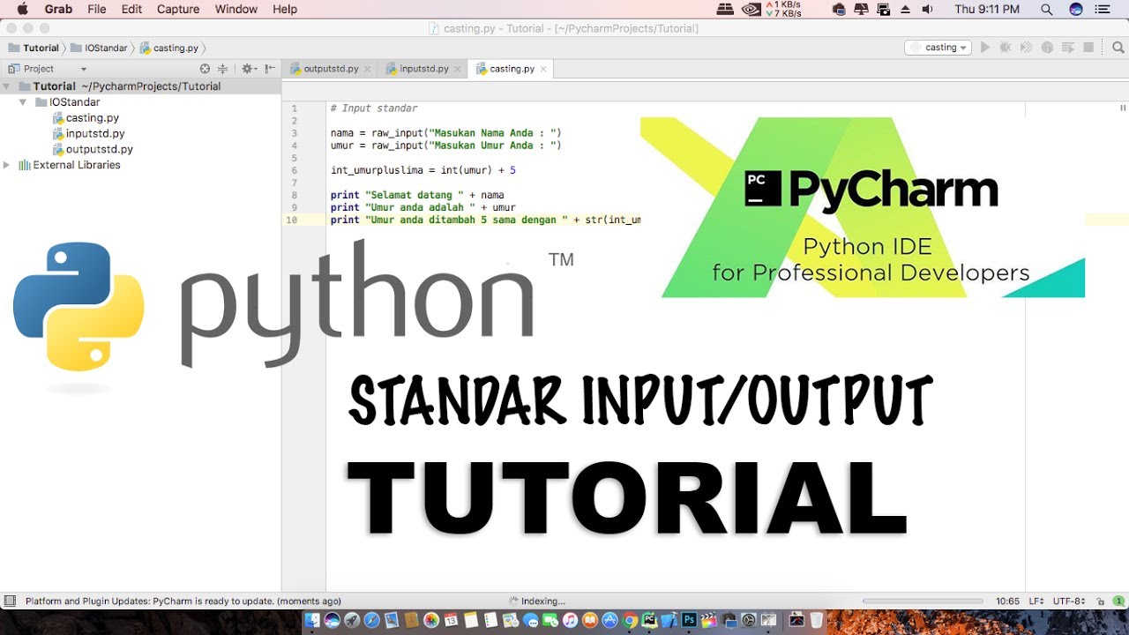Click the Collapse All icon in Project panel
Image resolution: width=1129 pixels, height=635 pixels.
(222, 69)
